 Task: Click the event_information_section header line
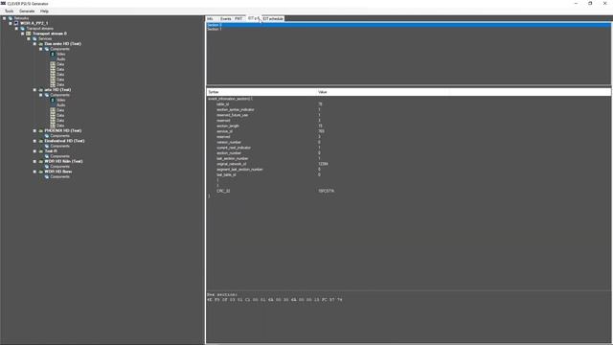[x=230, y=99]
